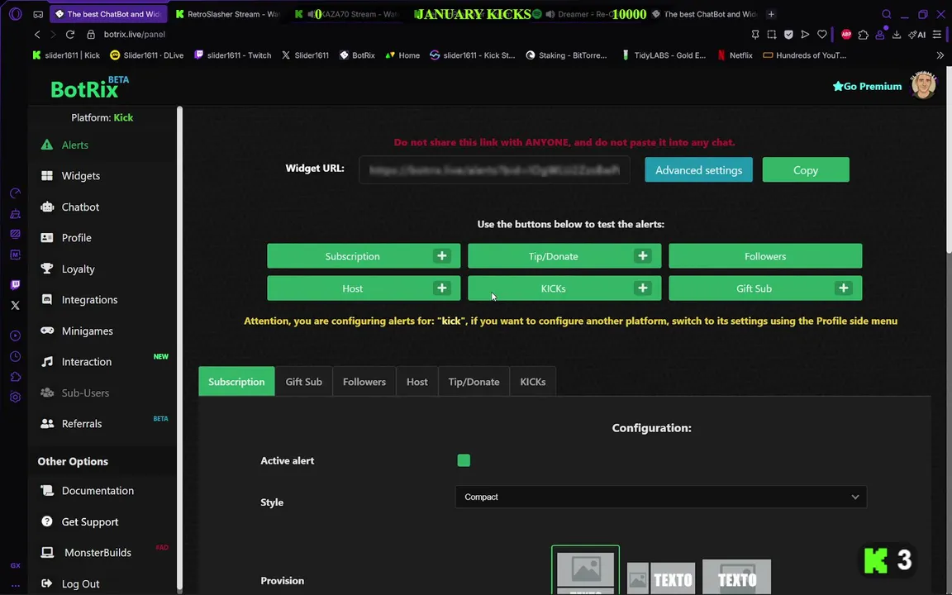The height and width of the screenshot is (595, 952).
Task: Click the BotRix BETA logo
Action: (89, 88)
